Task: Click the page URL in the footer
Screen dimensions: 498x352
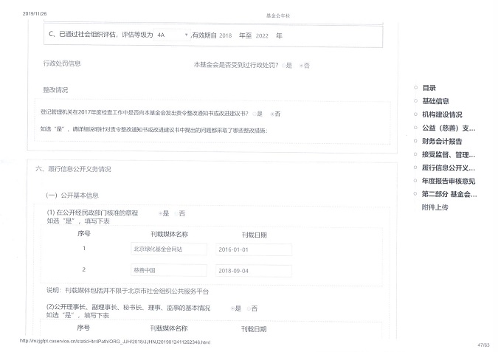Action: point(115,342)
